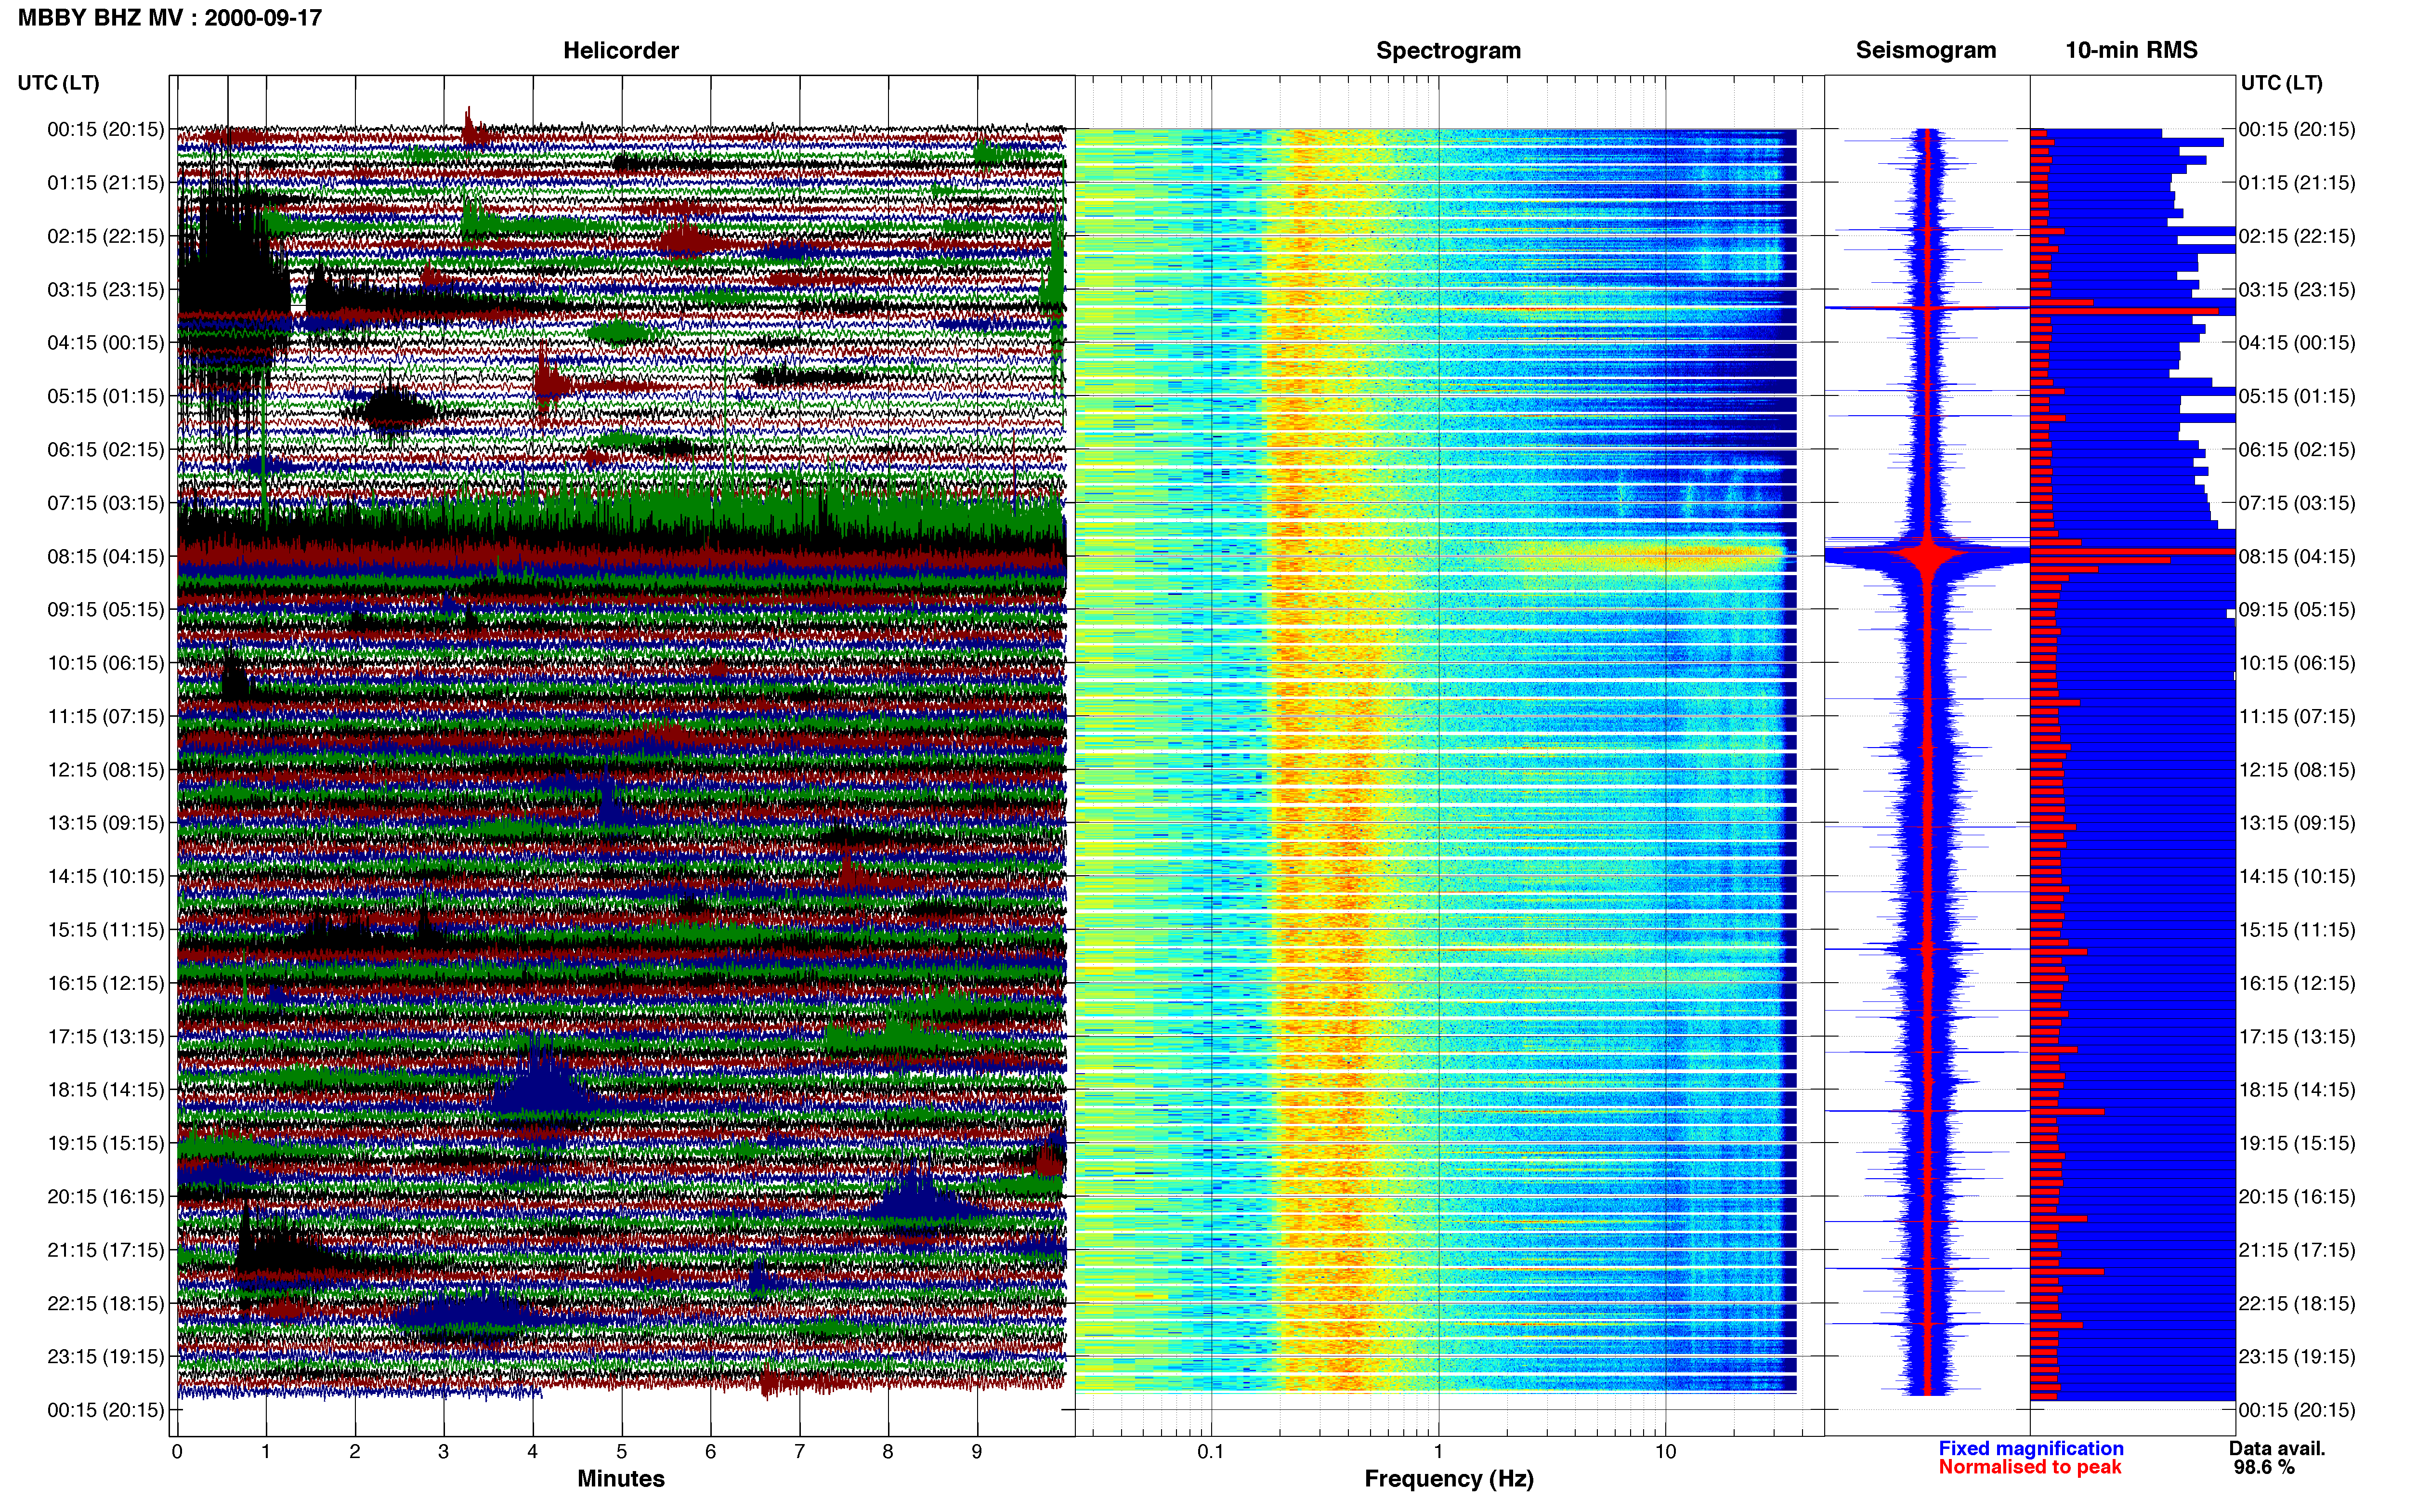Click the right 'UTC (LT)' axis label
Viewport: 2417px width, 1512px height.
click(2281, 83)
